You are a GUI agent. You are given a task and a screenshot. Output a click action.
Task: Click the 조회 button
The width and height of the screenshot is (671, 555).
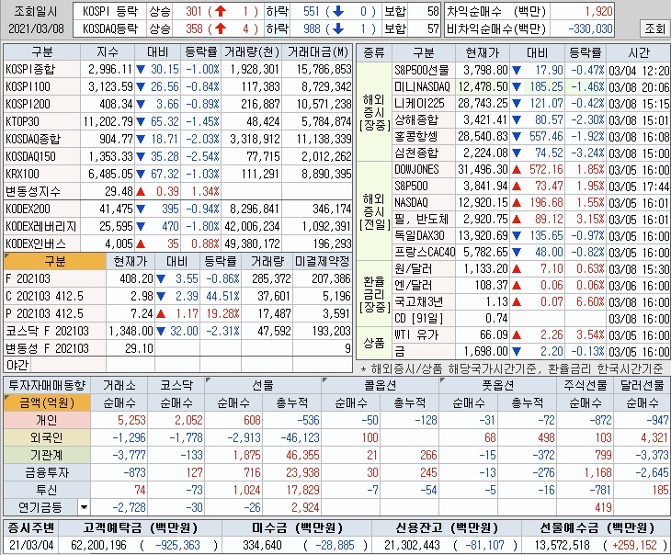[x=654, y=28]
